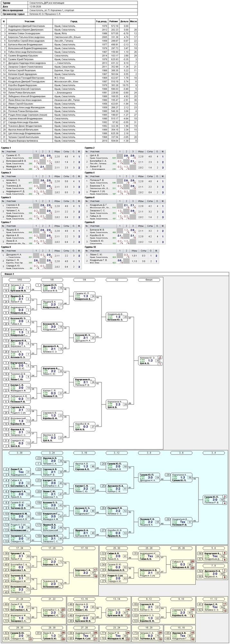Viewport: 230px width, 644px height.
Task: Click the '7...8' bracket header
Action: click(x=213, y=566)
